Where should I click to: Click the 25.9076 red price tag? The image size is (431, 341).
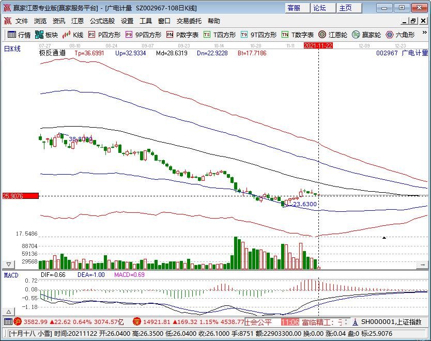21,196
